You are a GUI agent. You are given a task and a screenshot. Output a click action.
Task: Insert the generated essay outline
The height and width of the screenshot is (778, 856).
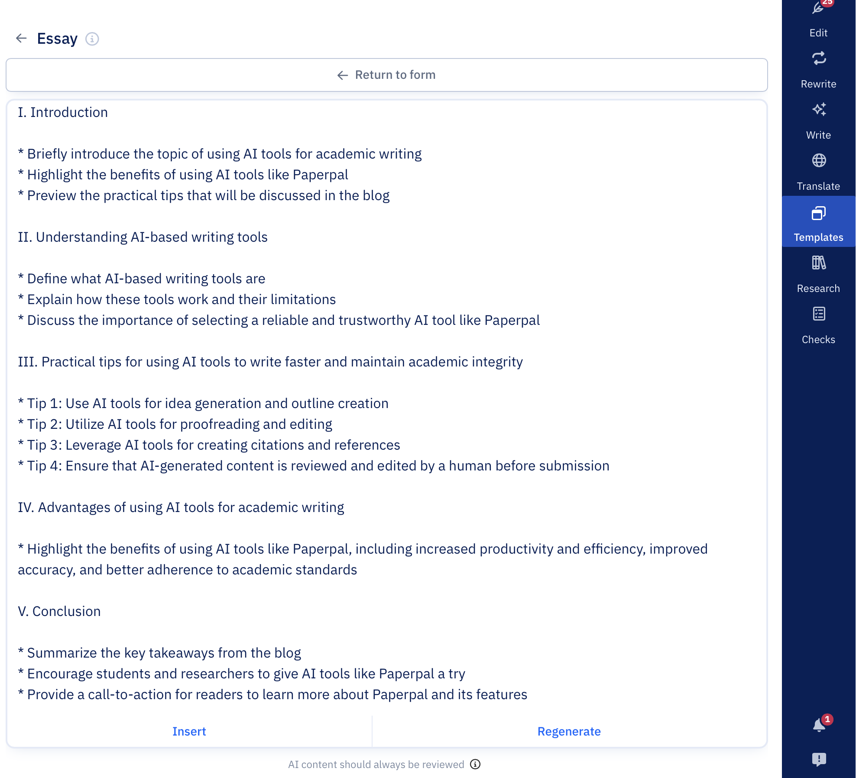coord(189,731)
